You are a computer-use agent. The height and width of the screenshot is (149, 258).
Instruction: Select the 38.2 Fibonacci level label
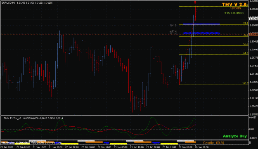246,35
